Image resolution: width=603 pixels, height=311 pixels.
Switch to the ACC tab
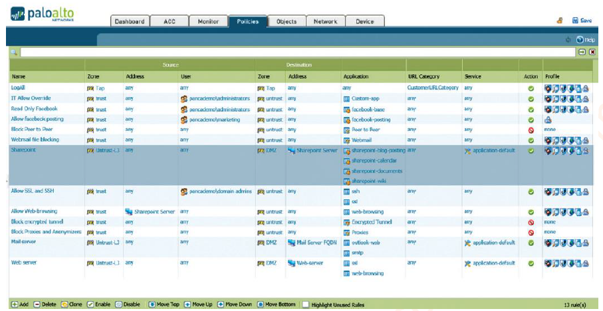[169, 21]
